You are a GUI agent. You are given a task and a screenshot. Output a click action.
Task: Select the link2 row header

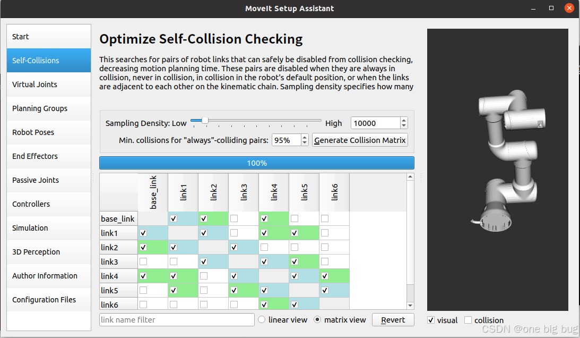tap(119, 247)
